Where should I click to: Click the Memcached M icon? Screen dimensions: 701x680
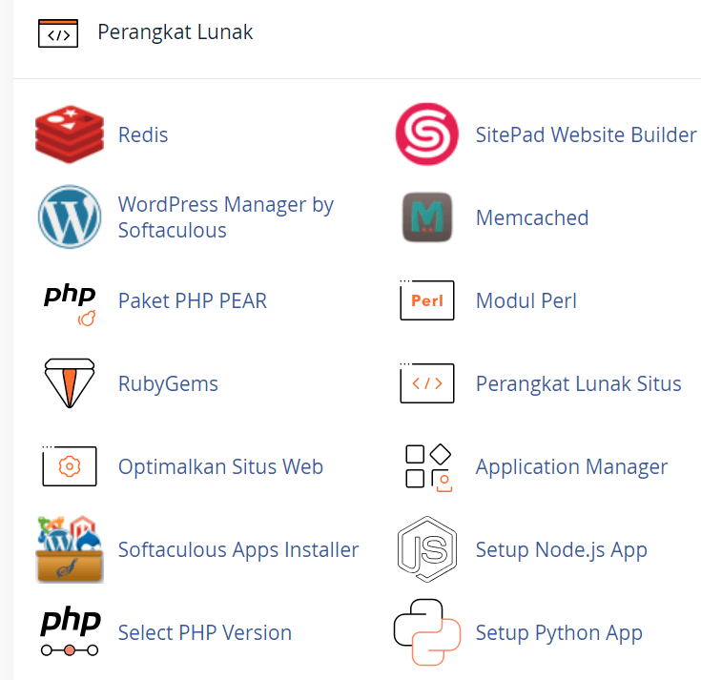point(427,217)
